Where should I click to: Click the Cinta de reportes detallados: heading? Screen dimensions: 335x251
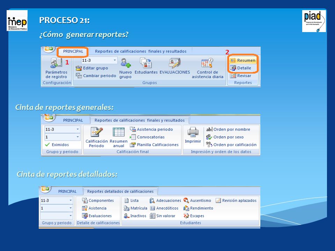coord(67,174)
